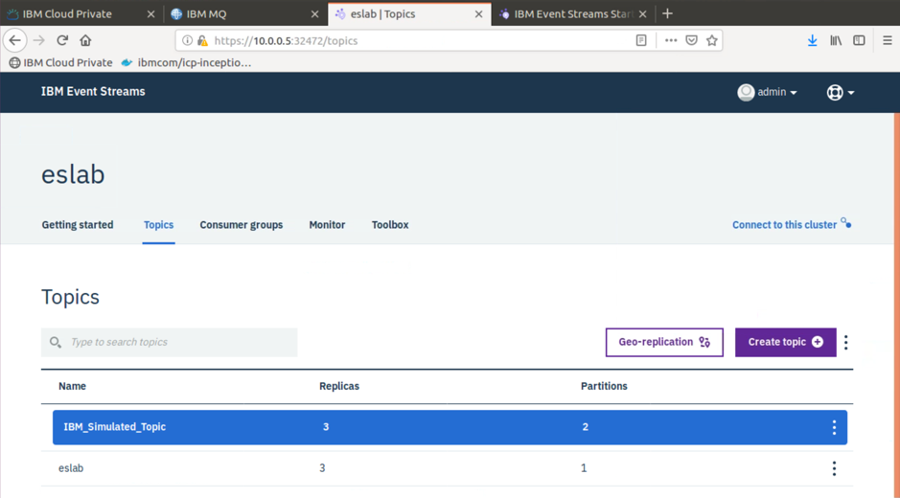Show site information icon in address bar

pos(187,40)
